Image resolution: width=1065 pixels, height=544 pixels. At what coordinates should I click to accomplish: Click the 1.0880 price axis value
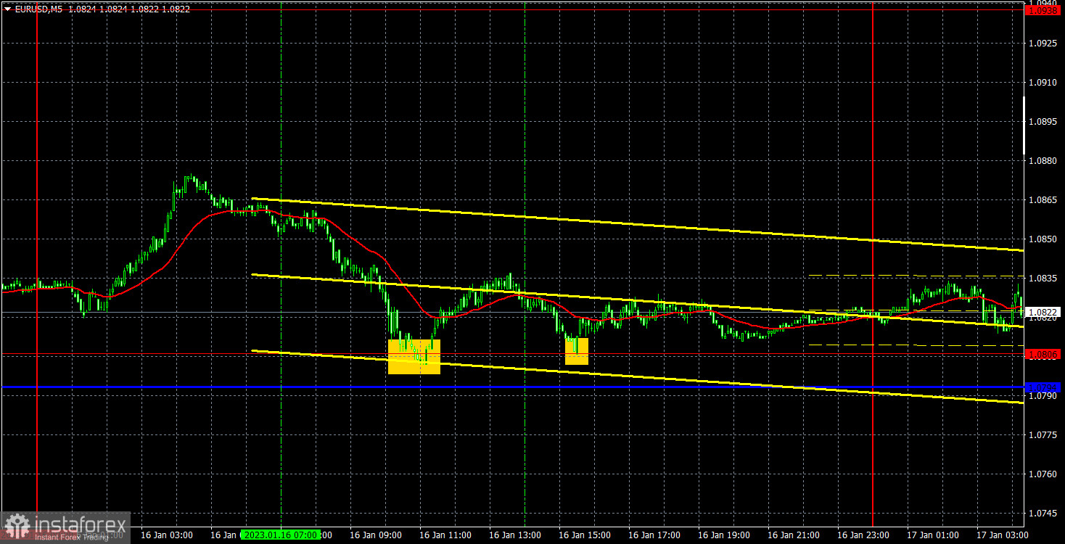pyautogui.click(x=1044, y=161)
